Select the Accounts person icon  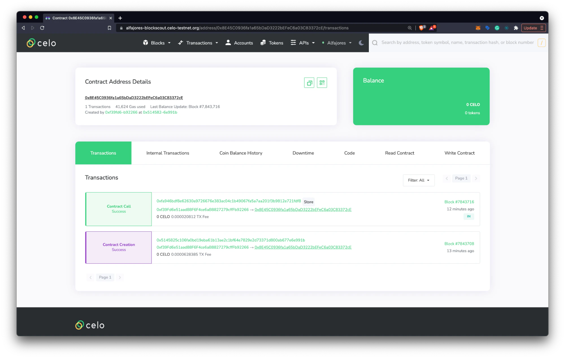pos(228,43)
